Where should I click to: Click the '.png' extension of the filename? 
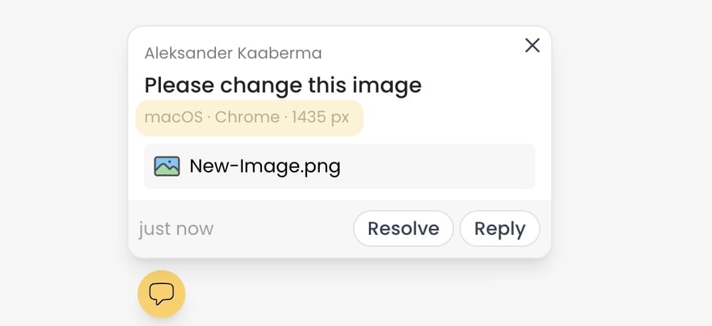coord(322,166)
